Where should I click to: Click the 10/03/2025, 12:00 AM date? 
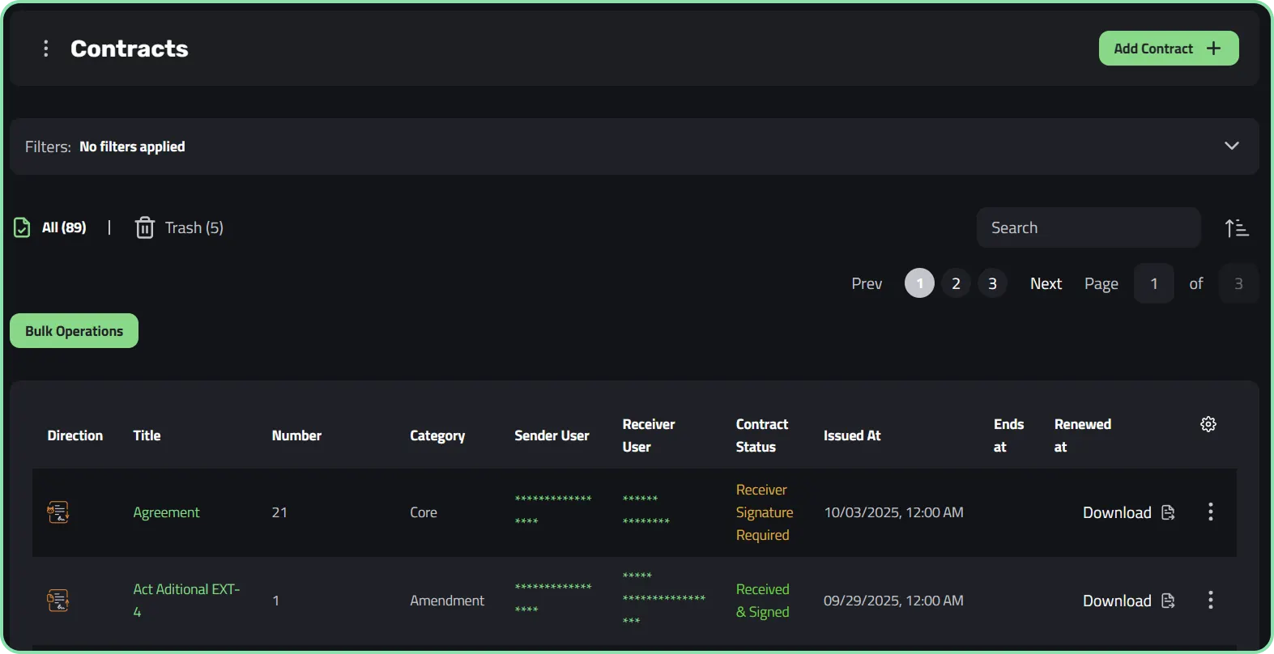[893, 512]
